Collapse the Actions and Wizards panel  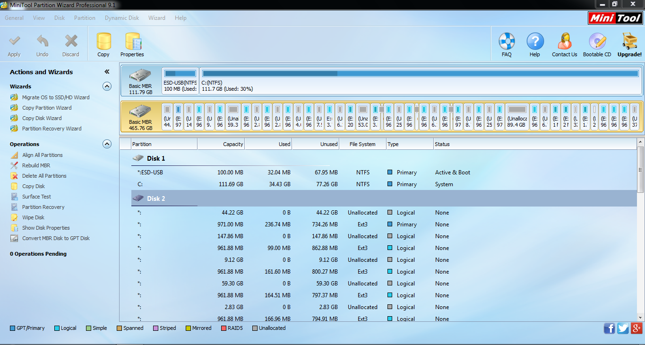tap(107, 72)
